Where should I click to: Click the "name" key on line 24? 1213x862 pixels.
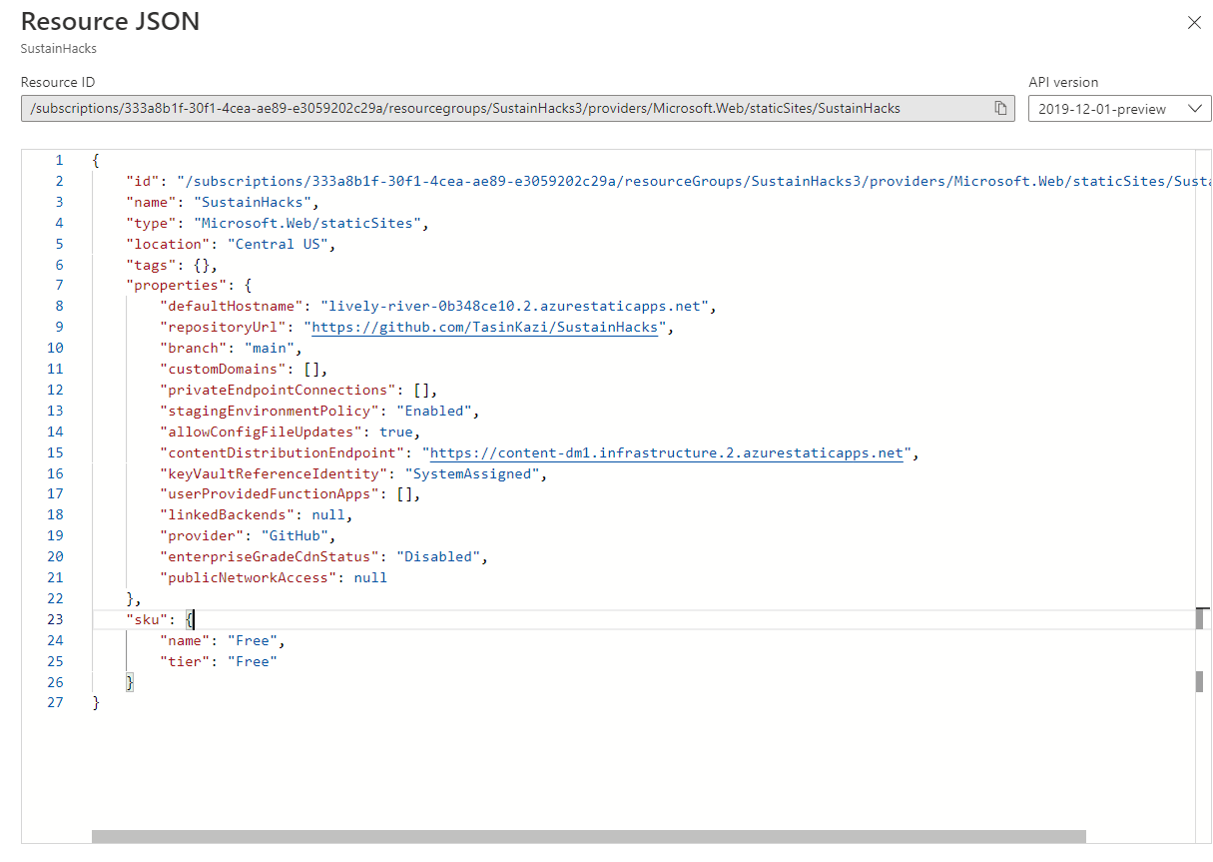(185, 640)
